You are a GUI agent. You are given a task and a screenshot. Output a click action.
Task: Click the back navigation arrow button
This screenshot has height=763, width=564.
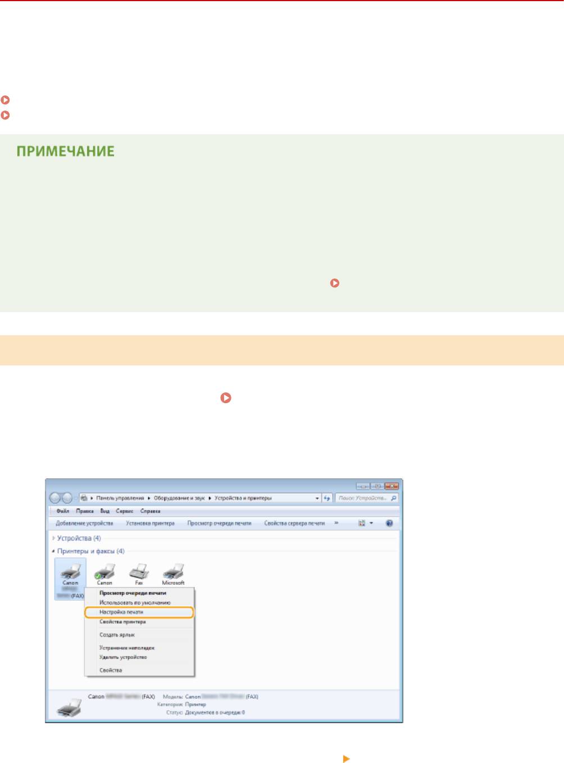(55, 498)
